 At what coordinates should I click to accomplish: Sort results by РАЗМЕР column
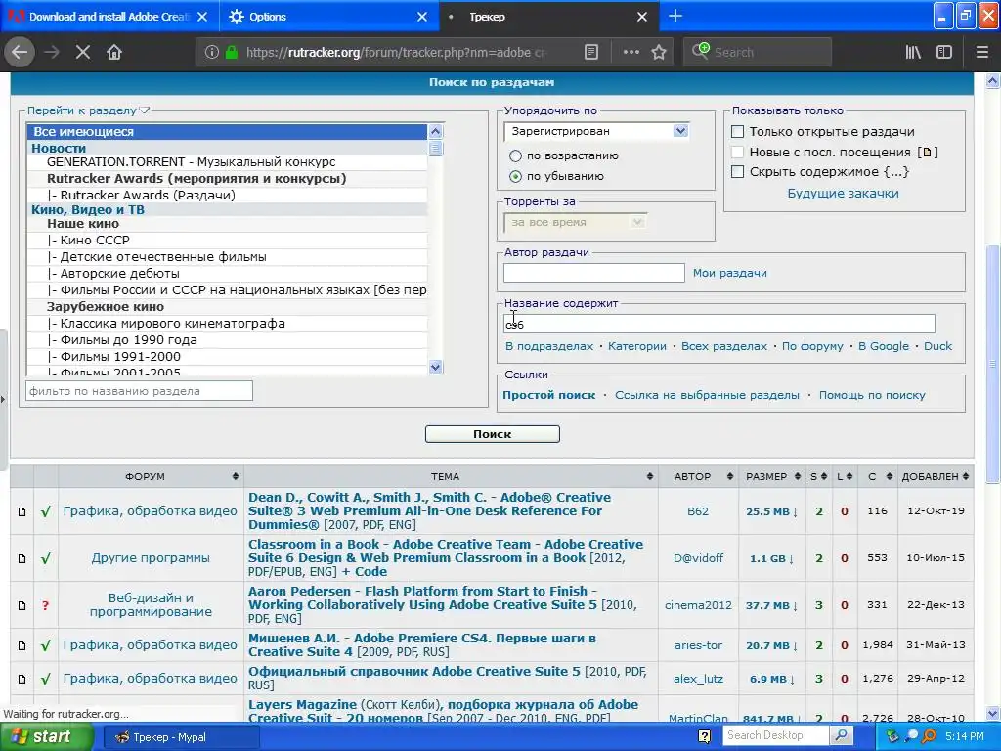pyautogui.click(x=772, y=476)
